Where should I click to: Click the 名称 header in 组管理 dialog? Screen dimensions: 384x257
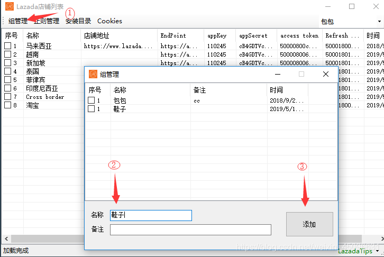(x=150, y=90)
